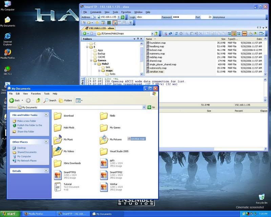Collapse the Halo2 tree node
271x217 pixels.
(x=95, y=64)
